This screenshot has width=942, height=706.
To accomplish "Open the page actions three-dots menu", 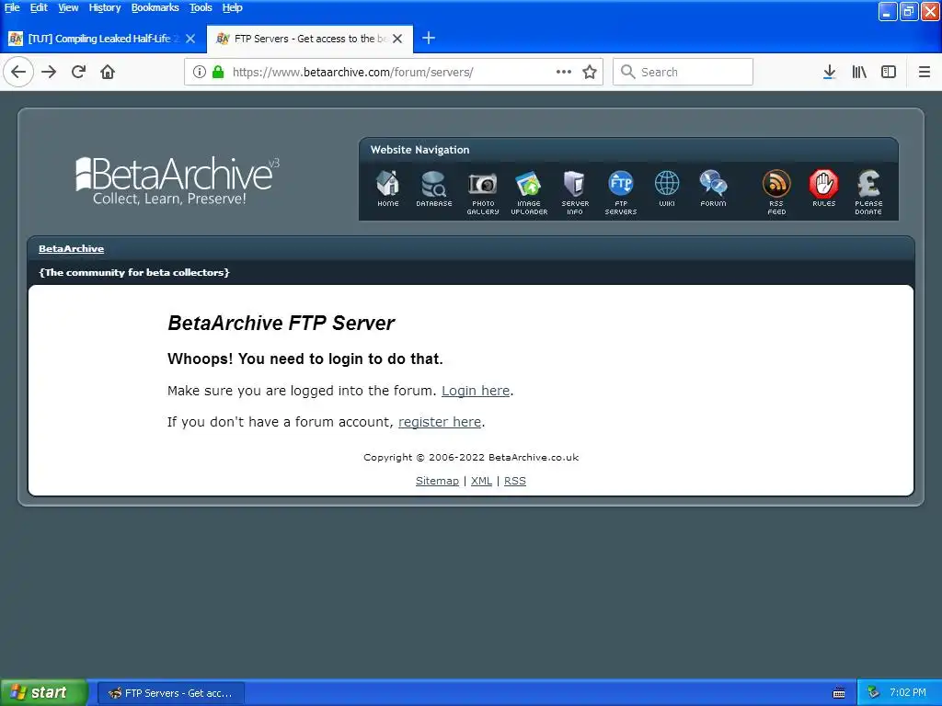I will (x=564, y=72).
